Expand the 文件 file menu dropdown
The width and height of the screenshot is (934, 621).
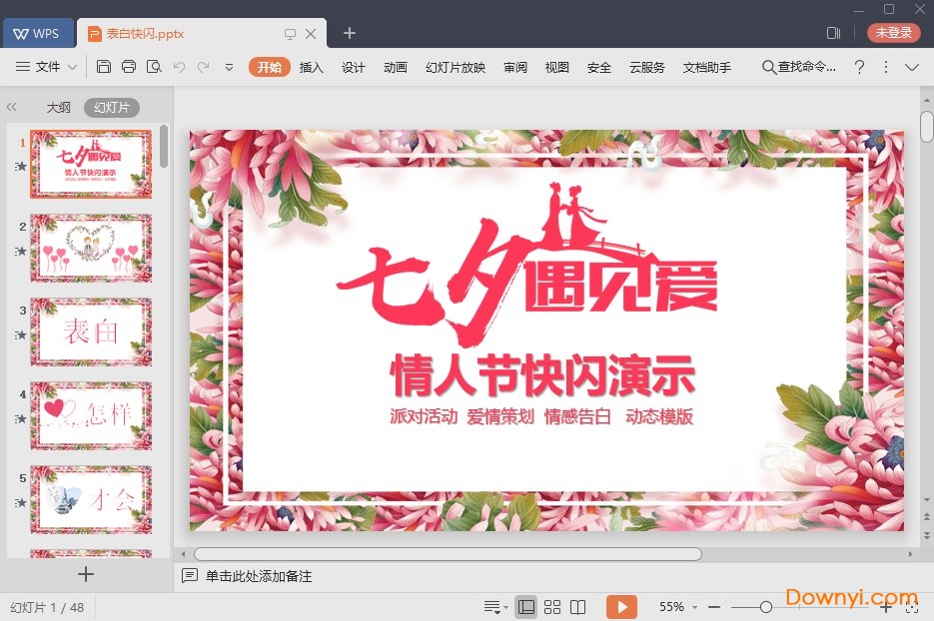[x=48, y=67]
